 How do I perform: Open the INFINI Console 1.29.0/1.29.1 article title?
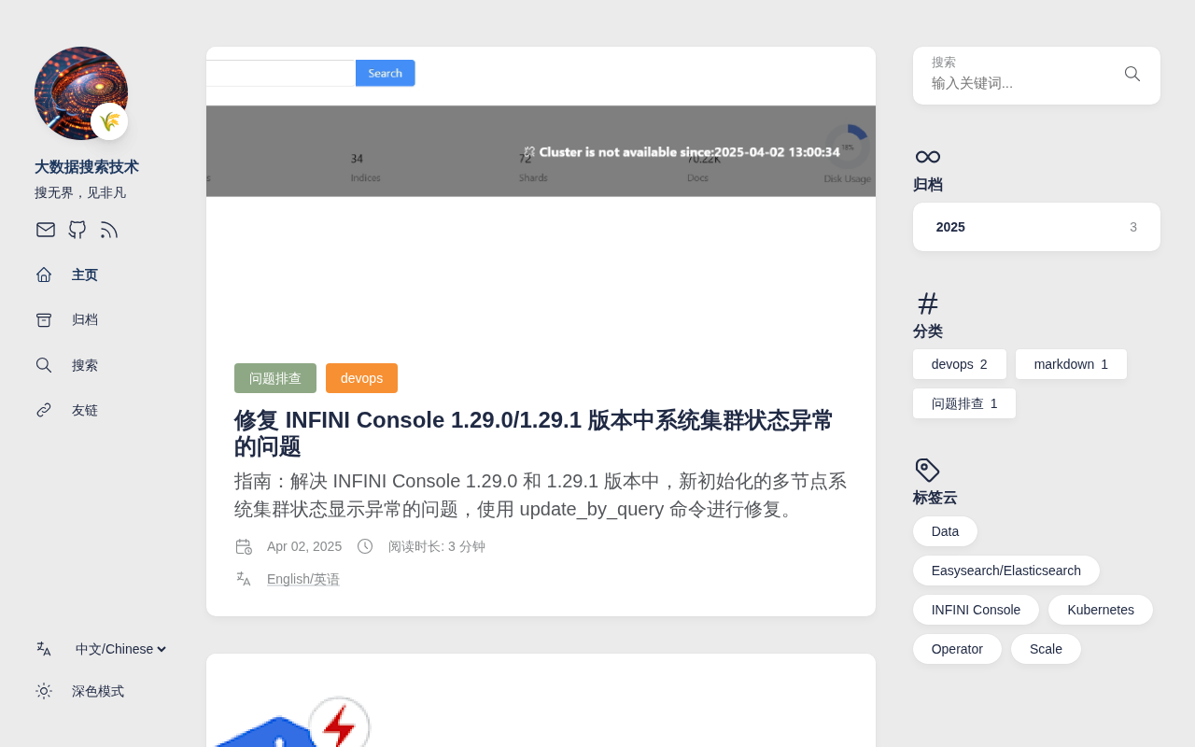pos(534,433)
